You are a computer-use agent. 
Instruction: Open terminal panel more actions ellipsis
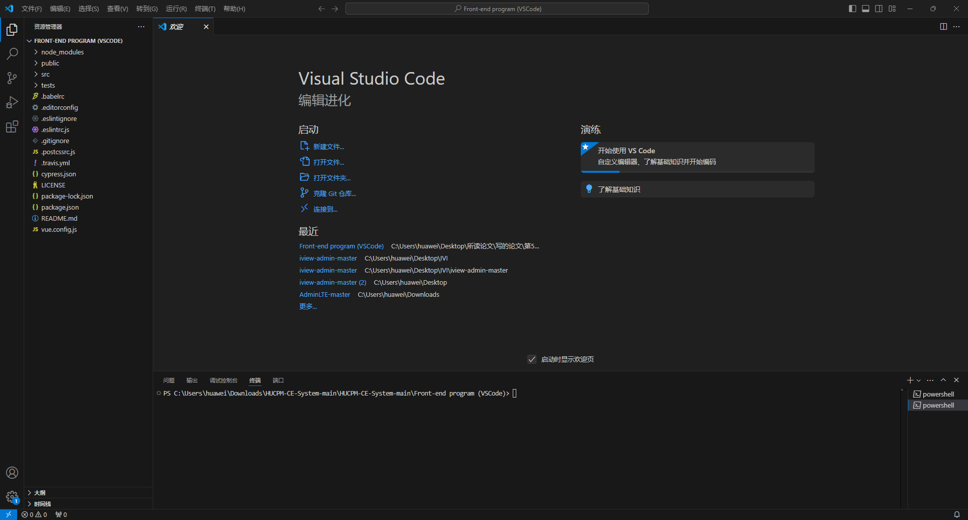(x=930, y=380)
